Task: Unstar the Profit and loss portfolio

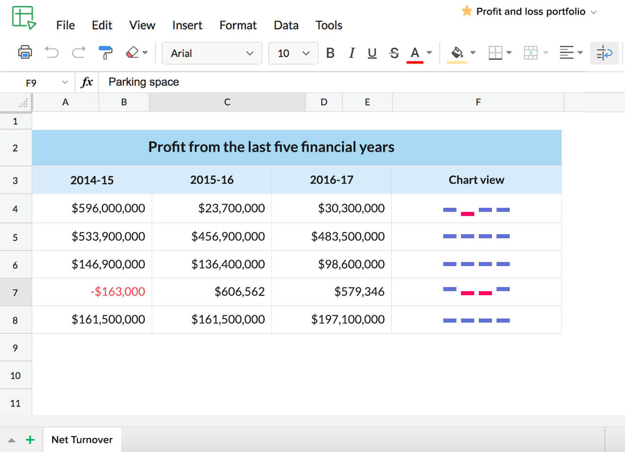Action: click(x=467, y=11)
